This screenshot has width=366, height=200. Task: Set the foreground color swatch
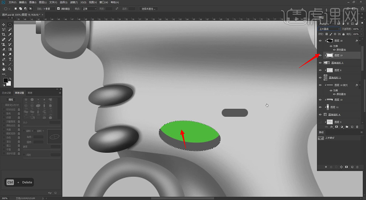coord(6,80)
